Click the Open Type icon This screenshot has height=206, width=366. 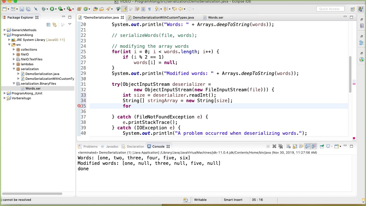click(x=95, y=9)
